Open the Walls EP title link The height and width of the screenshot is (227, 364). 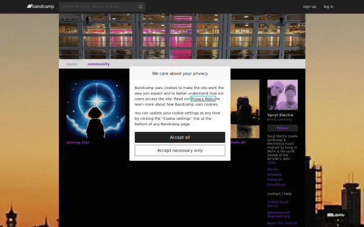(238, 142)
